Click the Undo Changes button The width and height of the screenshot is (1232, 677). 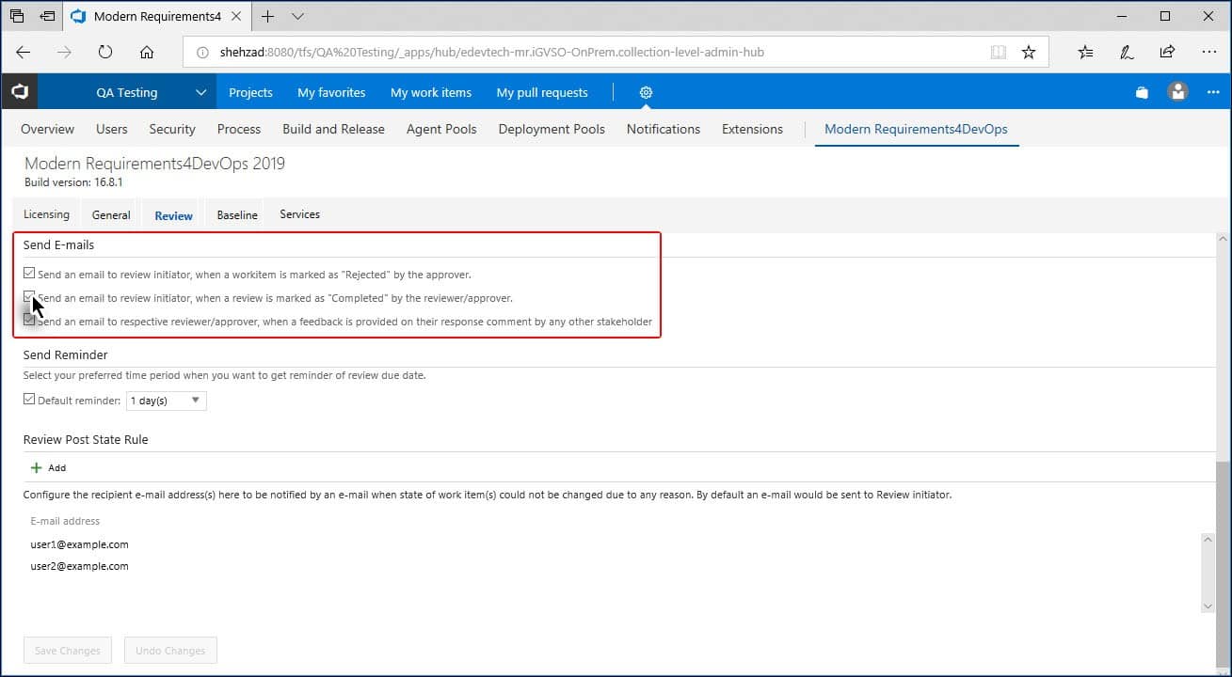click(170, 651)
